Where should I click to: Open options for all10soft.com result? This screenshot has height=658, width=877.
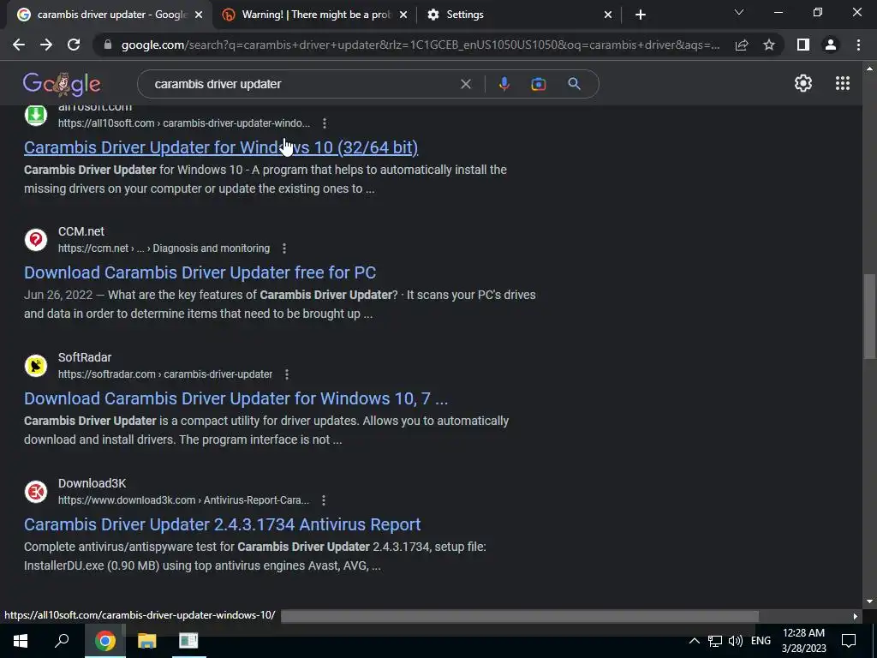[x=325, y=123]
